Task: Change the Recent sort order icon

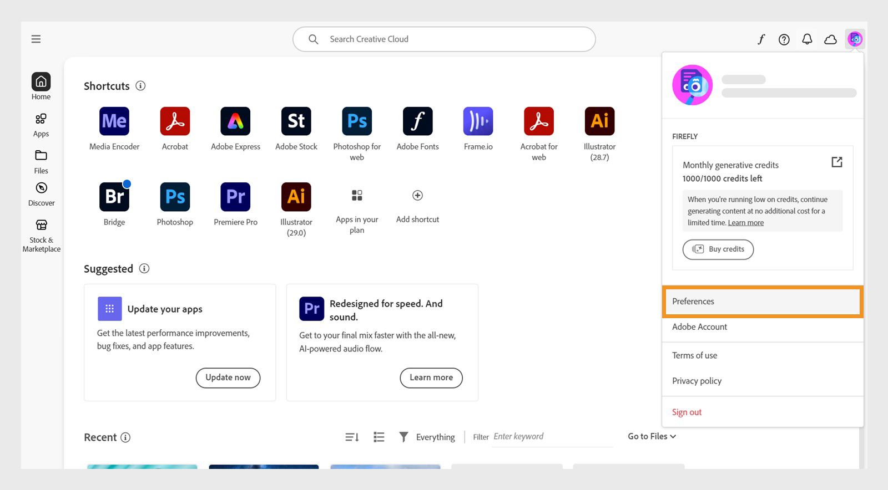Action: point(352,437)
